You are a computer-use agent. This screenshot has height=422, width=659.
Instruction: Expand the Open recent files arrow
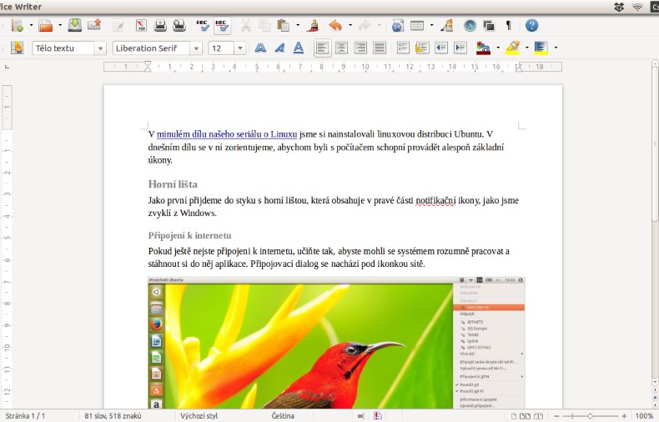(x=60, y=26)
